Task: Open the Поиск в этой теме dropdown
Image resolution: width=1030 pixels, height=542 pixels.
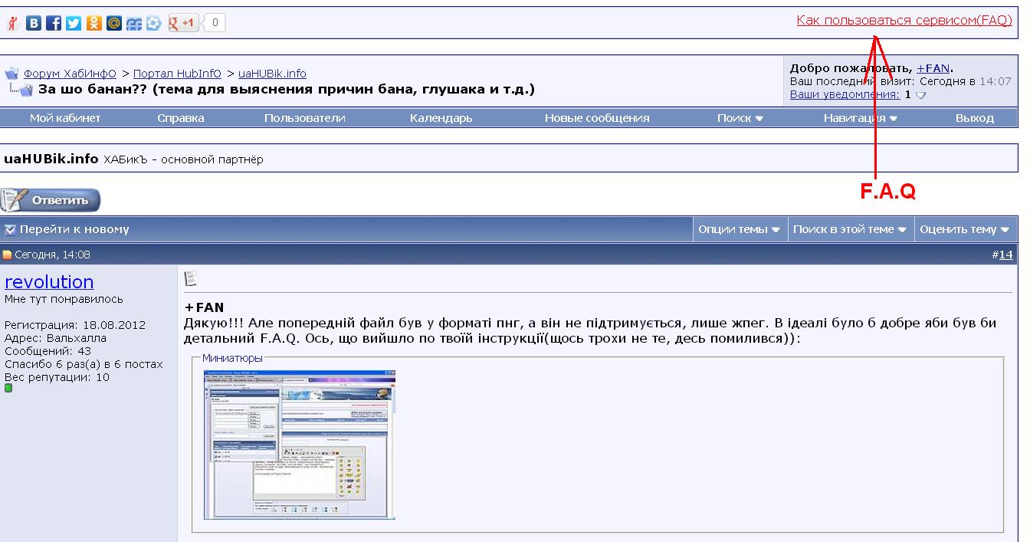Action: (850, 229)
